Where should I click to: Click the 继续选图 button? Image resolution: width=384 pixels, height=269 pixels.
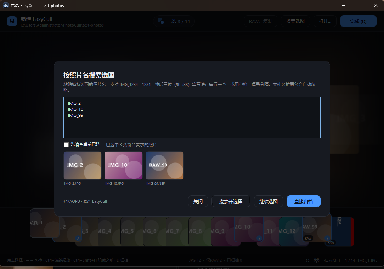pyautogui.click(x=269, y=201)
